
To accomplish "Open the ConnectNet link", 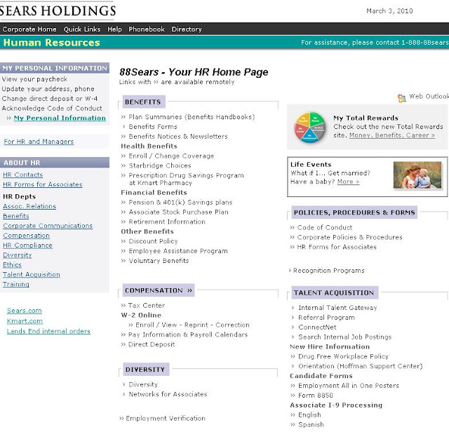I will [317, 328].
